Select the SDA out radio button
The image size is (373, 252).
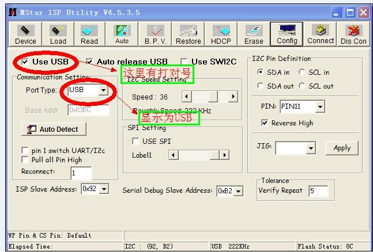(261, 86)
